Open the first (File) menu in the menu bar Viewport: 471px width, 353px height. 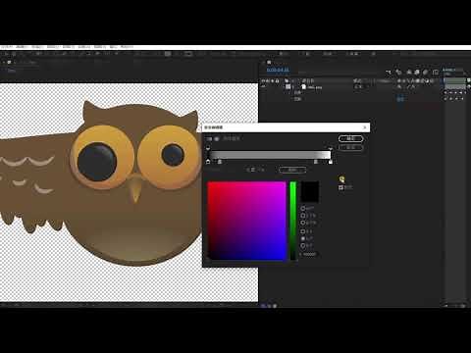click(7, 47)
